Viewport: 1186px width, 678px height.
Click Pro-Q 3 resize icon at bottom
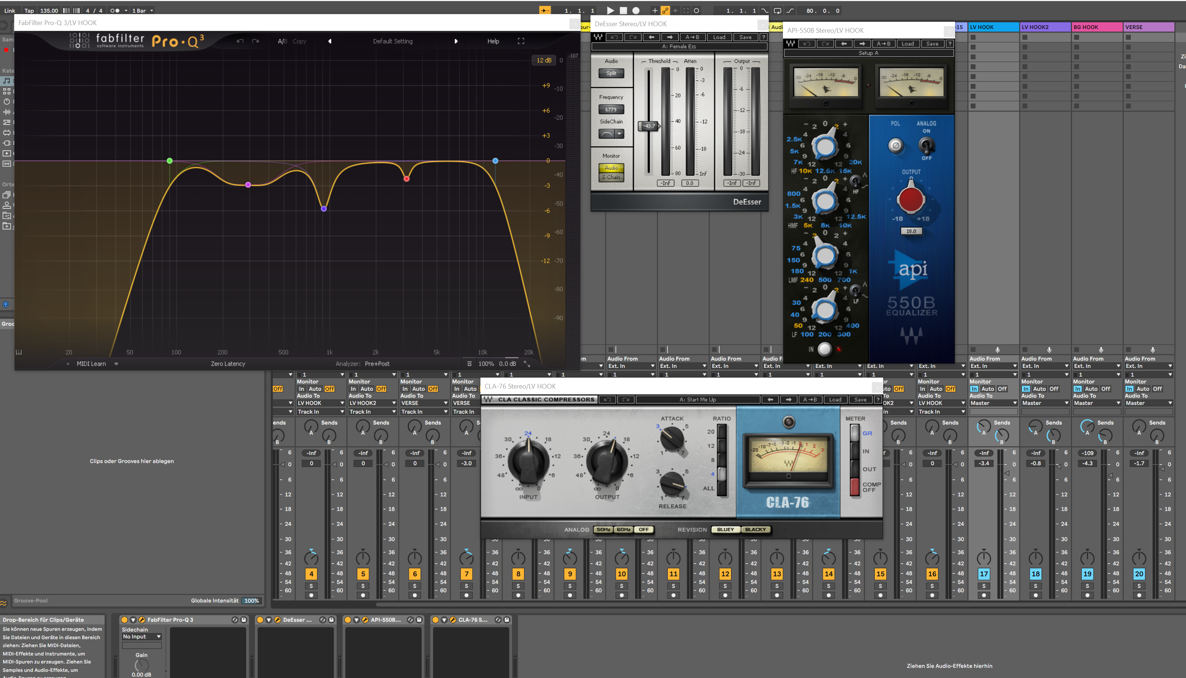pyautogui.click(x=527, y=364)
